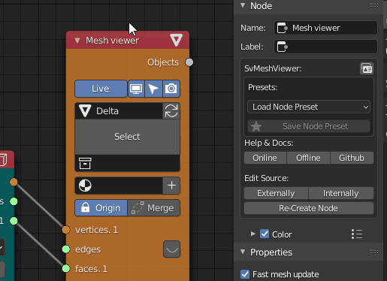Open Offline help docs
The height and width of the screenshot is (281, 387).
pyautogui.click(x=308, y=158)
